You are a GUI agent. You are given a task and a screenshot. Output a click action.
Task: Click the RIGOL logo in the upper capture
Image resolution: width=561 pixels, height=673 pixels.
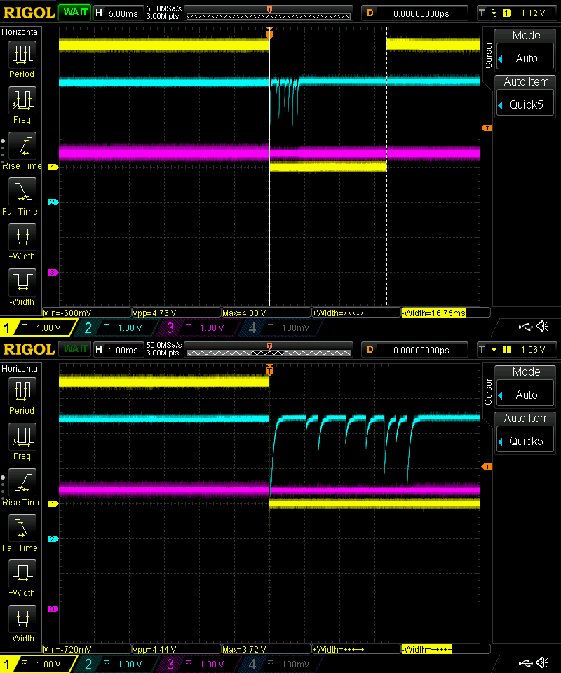click(29, 13)
